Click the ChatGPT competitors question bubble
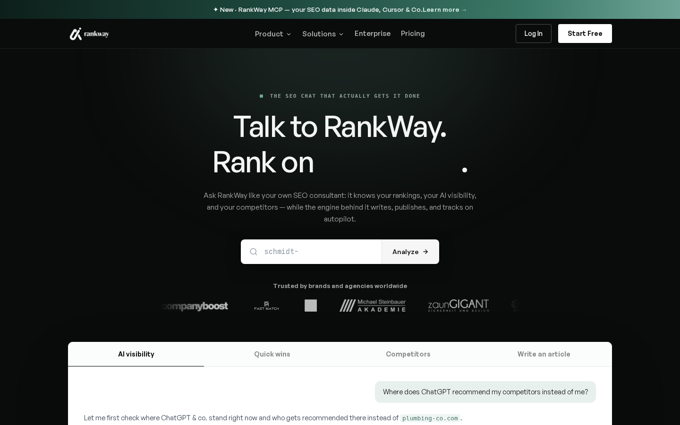Screen dimensions: 680x425 pyautogui.click(x=485, y=392)
